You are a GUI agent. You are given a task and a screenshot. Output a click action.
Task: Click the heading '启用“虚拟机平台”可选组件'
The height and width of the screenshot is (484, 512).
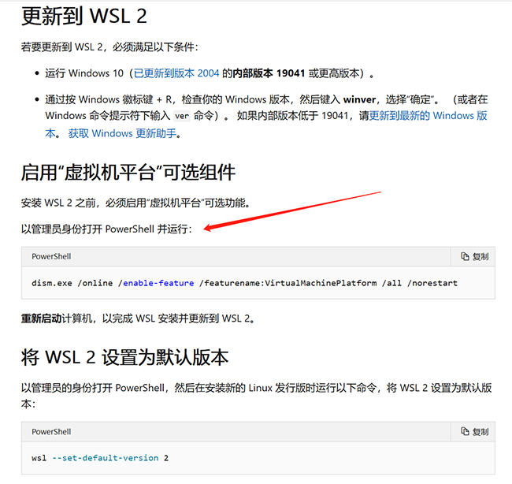click(x=128, y=172)
